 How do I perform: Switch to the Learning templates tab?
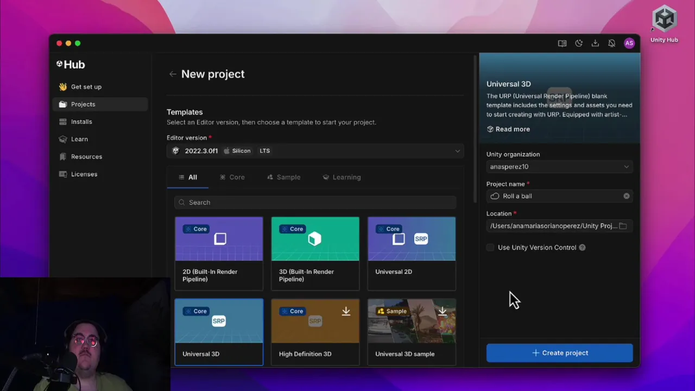[x=342, y=177]
